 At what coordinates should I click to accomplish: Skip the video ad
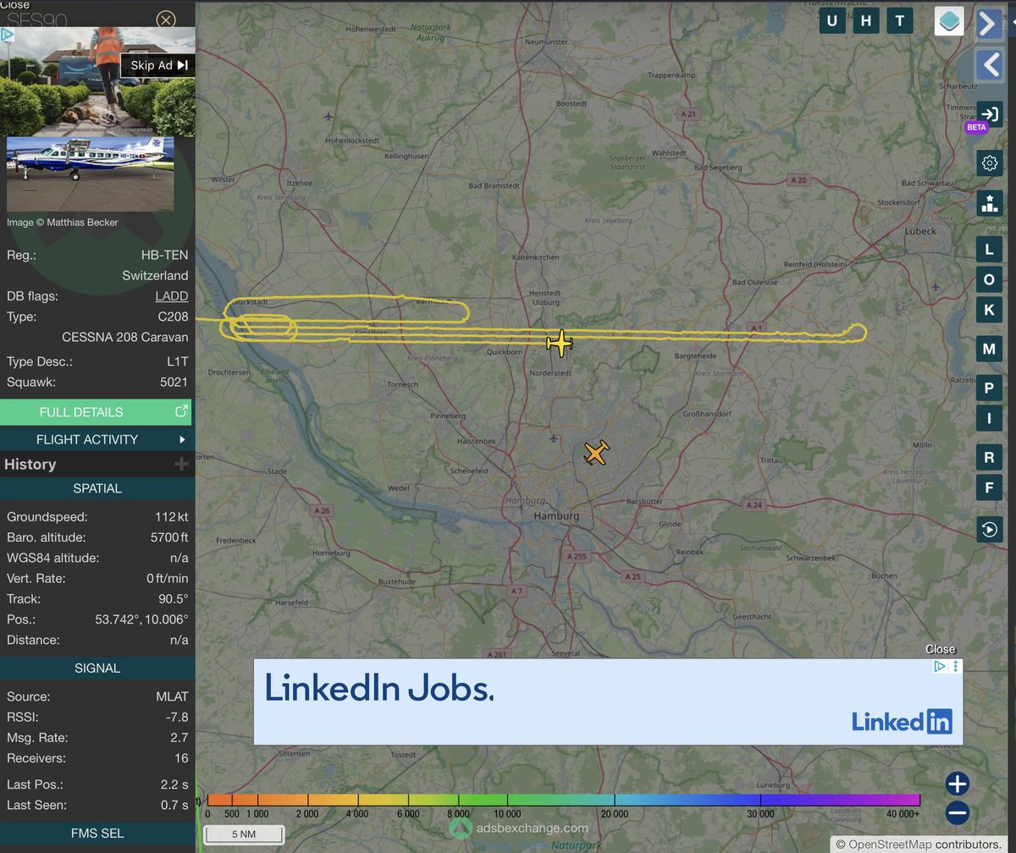pos(158,65)
